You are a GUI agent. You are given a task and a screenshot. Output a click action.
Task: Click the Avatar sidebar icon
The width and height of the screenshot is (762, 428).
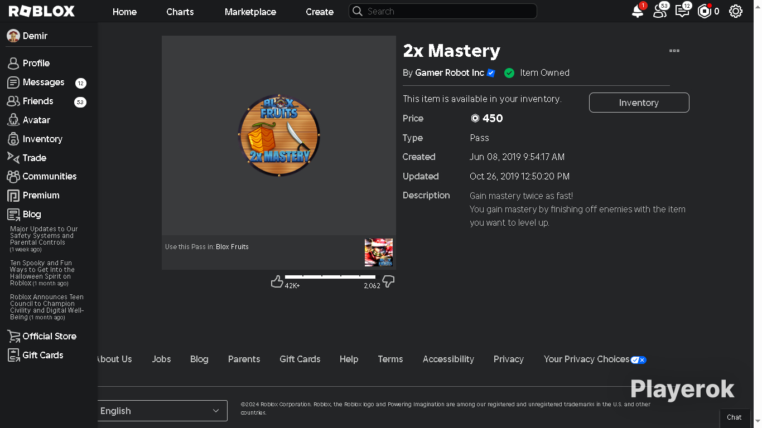tap(13, 120)
